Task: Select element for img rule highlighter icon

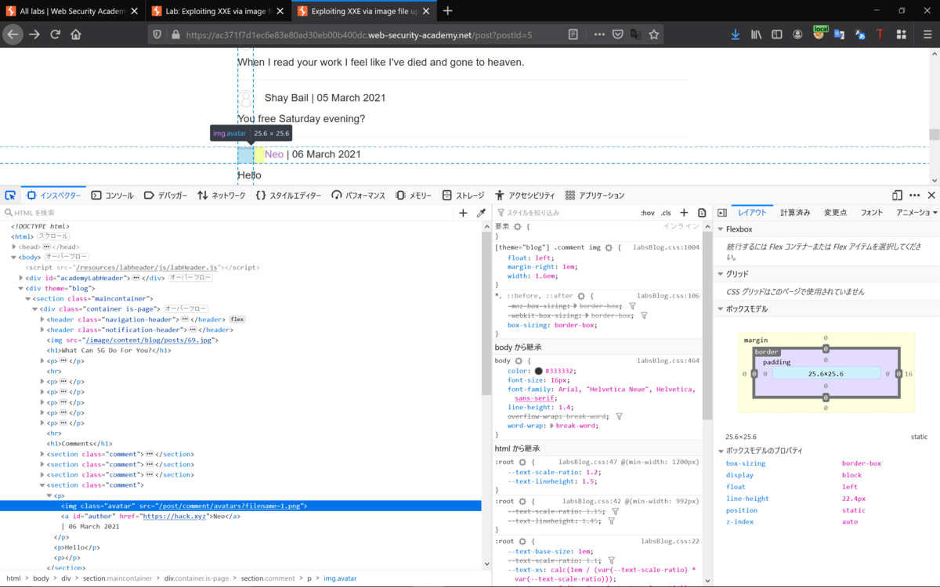Action: [609, 247]
